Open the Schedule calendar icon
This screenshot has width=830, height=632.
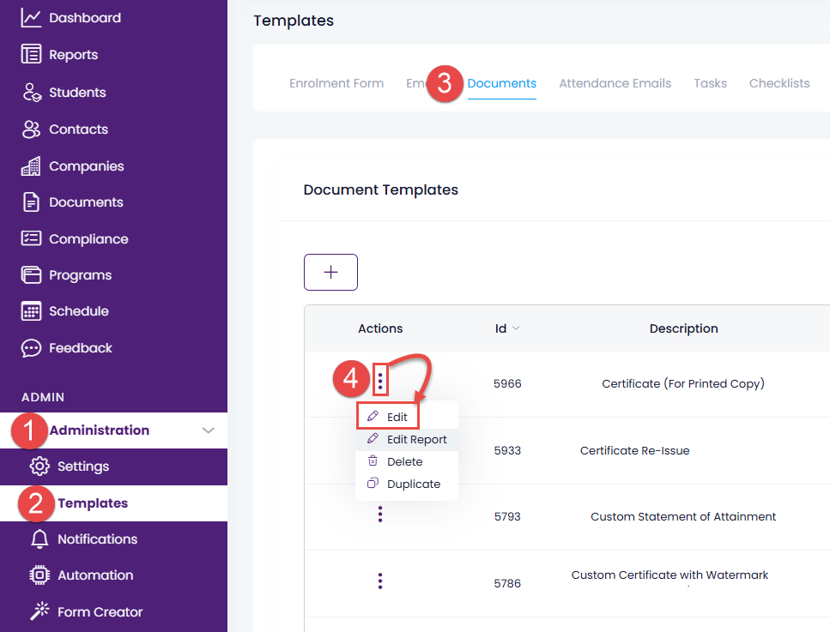coord(31,311)
